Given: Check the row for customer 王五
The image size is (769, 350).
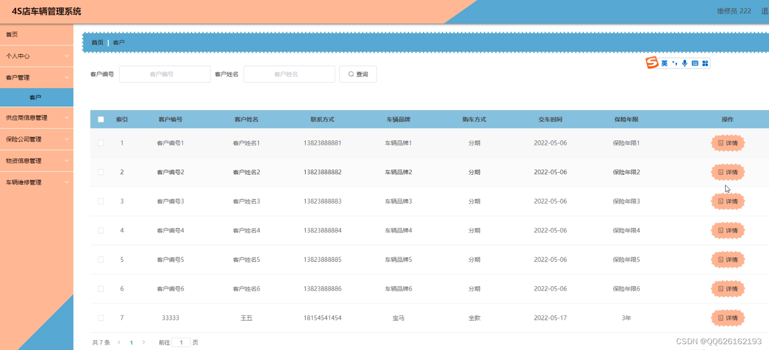Looking at the screenshot, I should (101, 318).
